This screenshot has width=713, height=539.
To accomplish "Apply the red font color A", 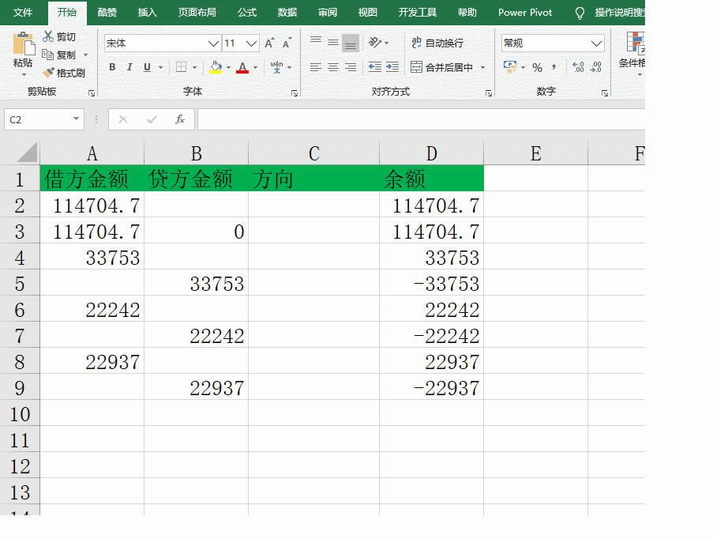I will 242,67.
